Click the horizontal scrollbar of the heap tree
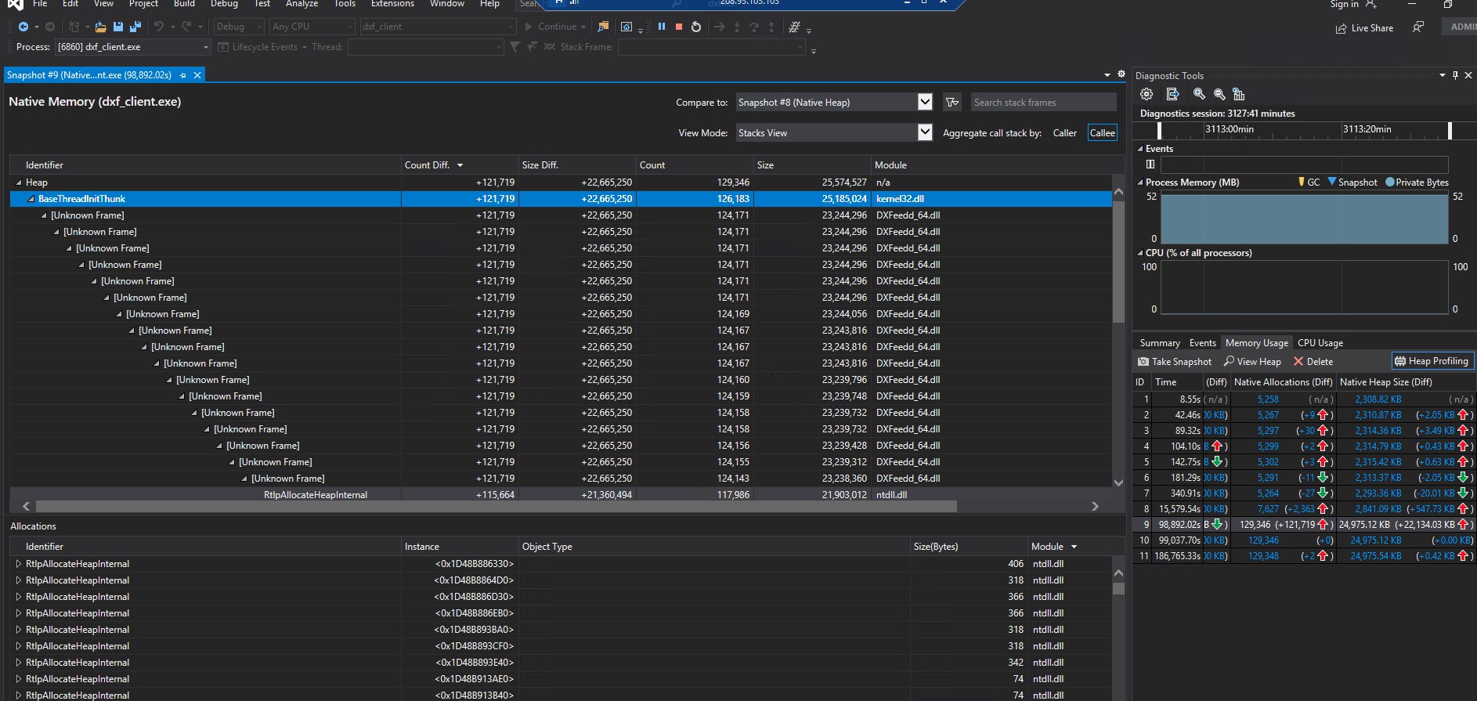Screen dimensions: 1477x701 point(496,507)
